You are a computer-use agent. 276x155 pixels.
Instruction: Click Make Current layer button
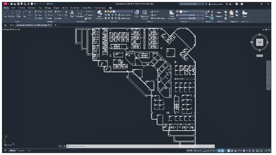[x=124, y=15]
